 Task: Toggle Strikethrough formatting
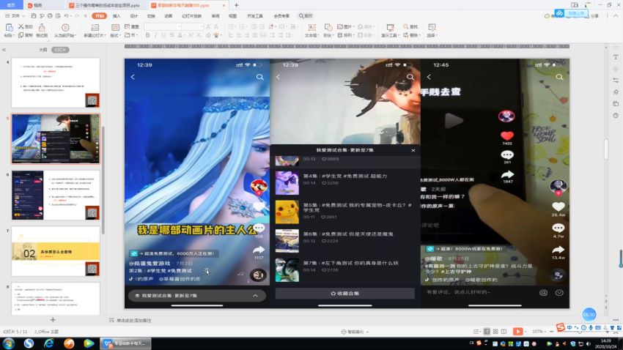point(172,35)
